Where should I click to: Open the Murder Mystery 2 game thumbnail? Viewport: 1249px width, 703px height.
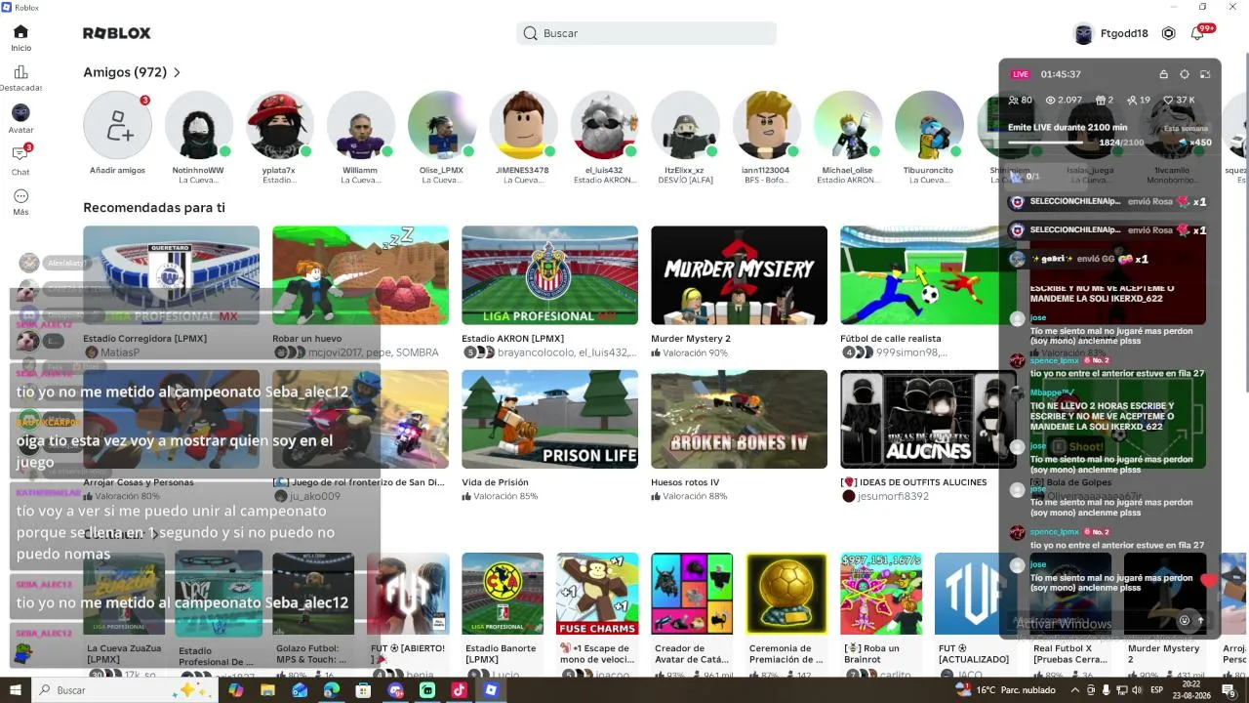[x=739, y=275]
